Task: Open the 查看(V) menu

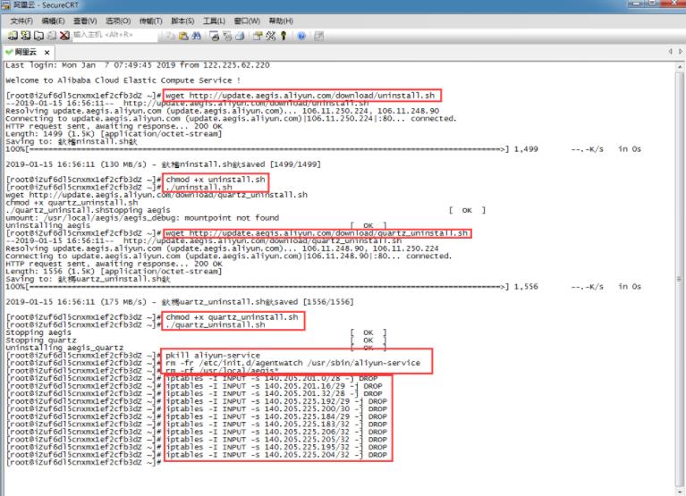Action: coord(85,21)
